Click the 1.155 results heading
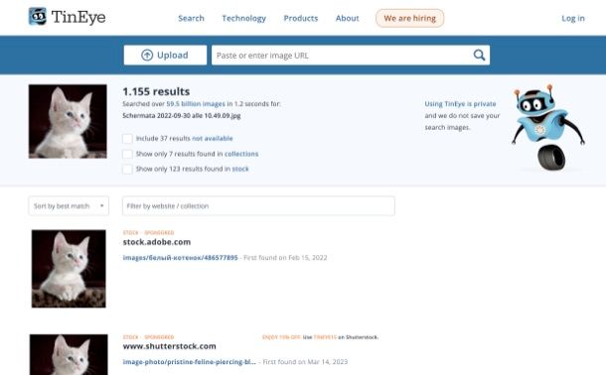 156,91
